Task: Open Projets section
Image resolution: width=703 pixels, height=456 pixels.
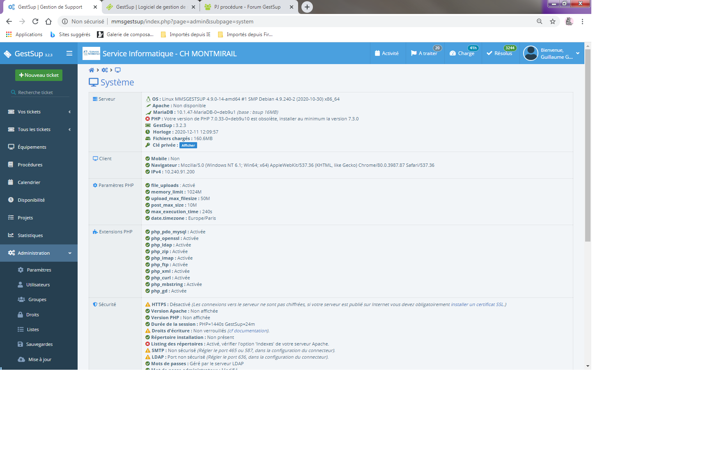Action: pos(25,218)
